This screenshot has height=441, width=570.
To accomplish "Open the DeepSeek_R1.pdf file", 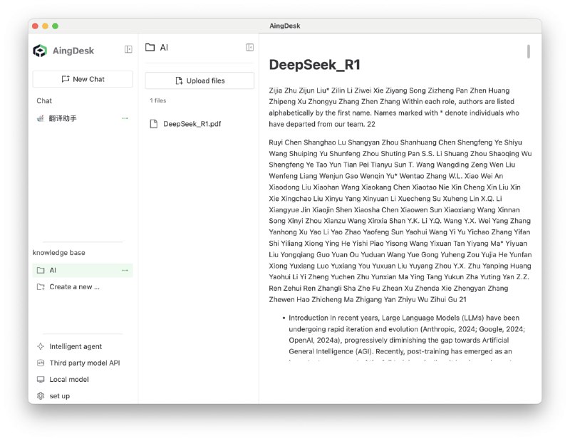I will (x=192, y=123).
